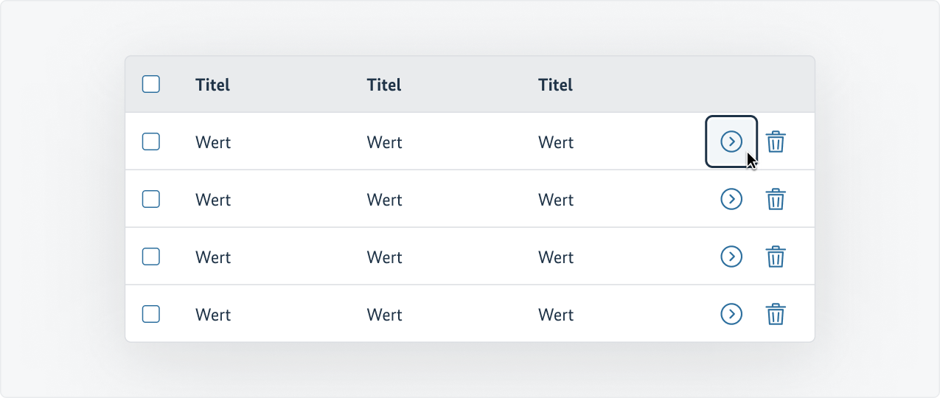Viewport: 940px width, 398px height.
Task: Check the first data row checkbox
Action: tap(151, 142)
